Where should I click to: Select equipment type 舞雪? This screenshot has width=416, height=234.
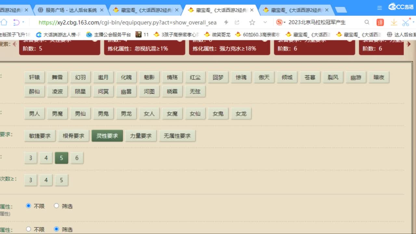(57, 77)
